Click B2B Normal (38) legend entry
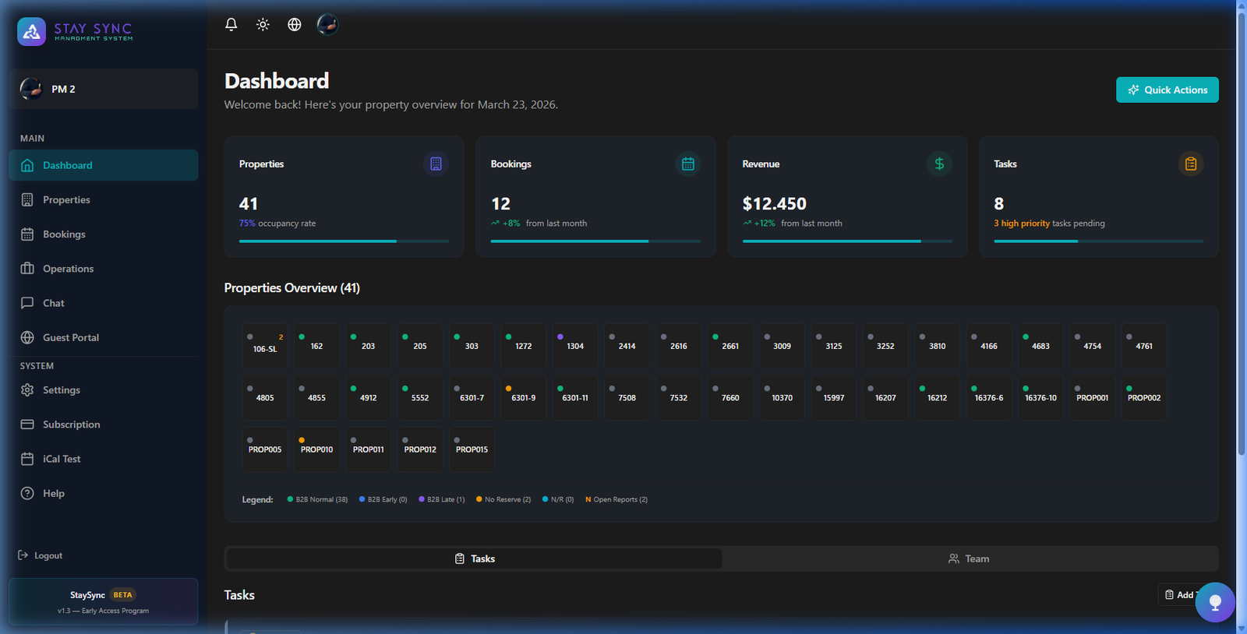Viewport: 1247px width, 634px height. click(317, 499)
